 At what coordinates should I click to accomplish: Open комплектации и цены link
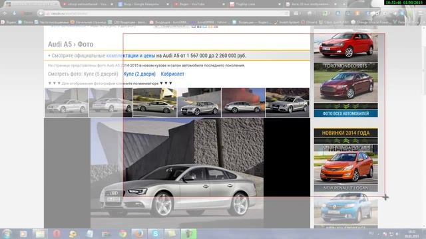[x=130, y=56]
